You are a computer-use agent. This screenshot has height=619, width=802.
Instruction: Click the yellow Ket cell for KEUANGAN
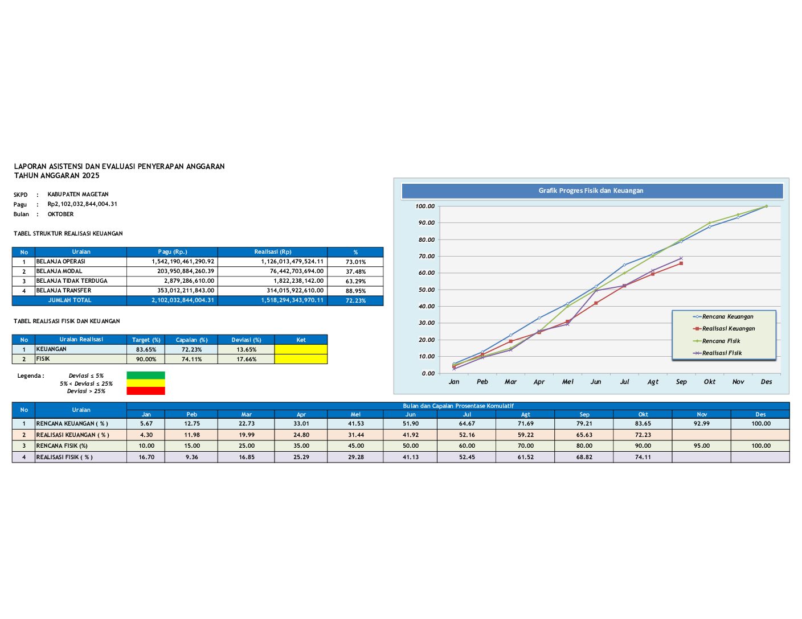click(x=301, y=349)
